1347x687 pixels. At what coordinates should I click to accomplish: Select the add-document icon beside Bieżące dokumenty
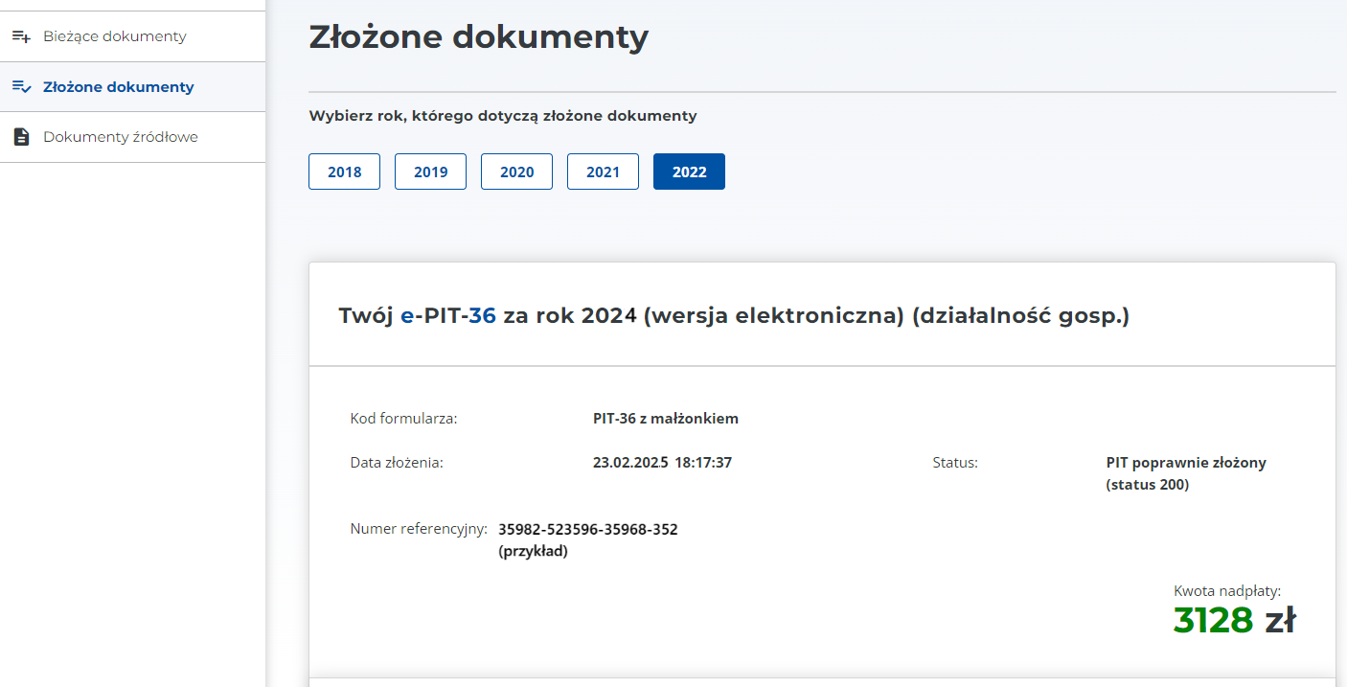[21, 35]
